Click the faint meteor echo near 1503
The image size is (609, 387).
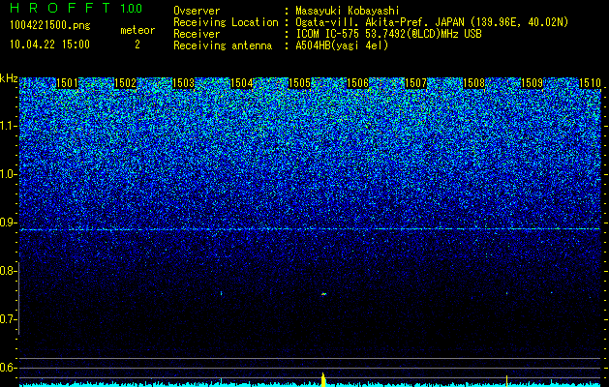point(221,293)
